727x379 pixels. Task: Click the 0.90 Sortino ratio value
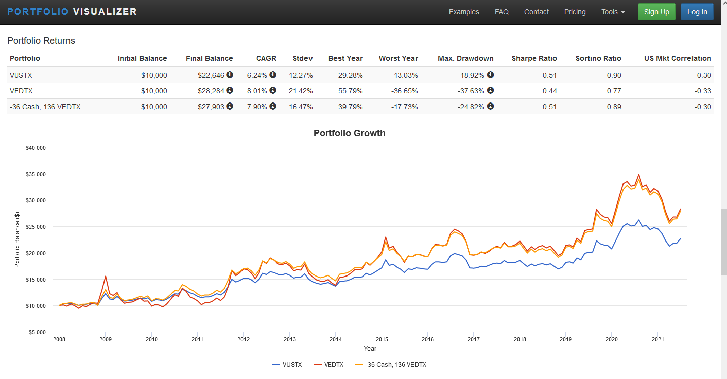(614, 75)
